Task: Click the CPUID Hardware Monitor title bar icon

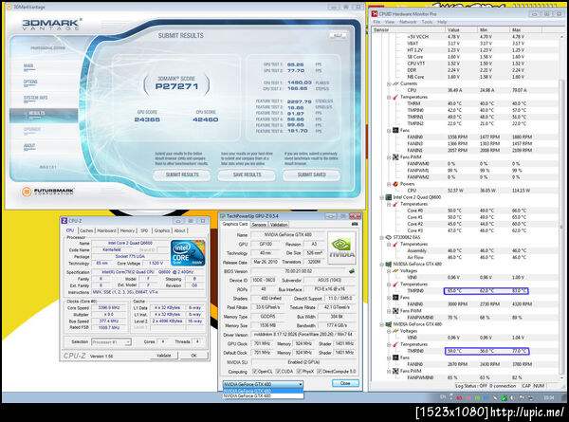Action: [375, 14]
